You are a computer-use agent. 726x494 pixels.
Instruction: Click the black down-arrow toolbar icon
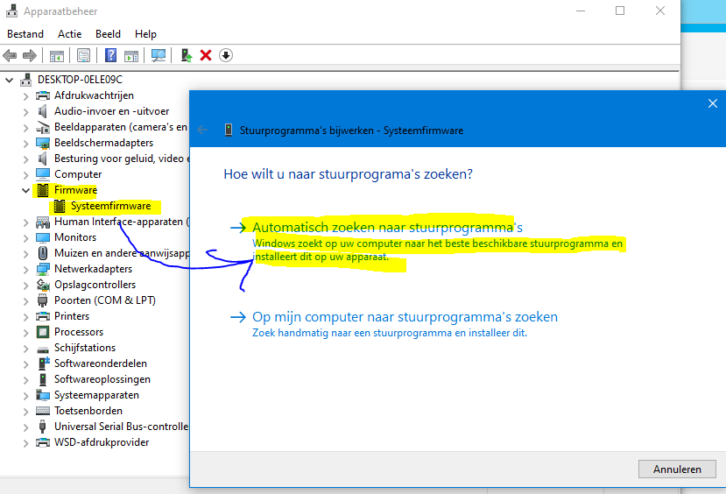[226, 55]
